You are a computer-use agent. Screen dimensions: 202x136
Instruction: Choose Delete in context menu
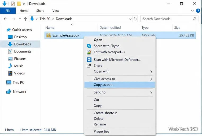point(120,119)
